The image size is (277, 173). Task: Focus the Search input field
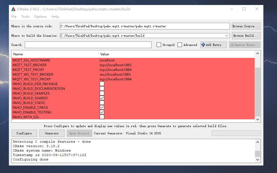pyautogui.click(x=88, y=45)
